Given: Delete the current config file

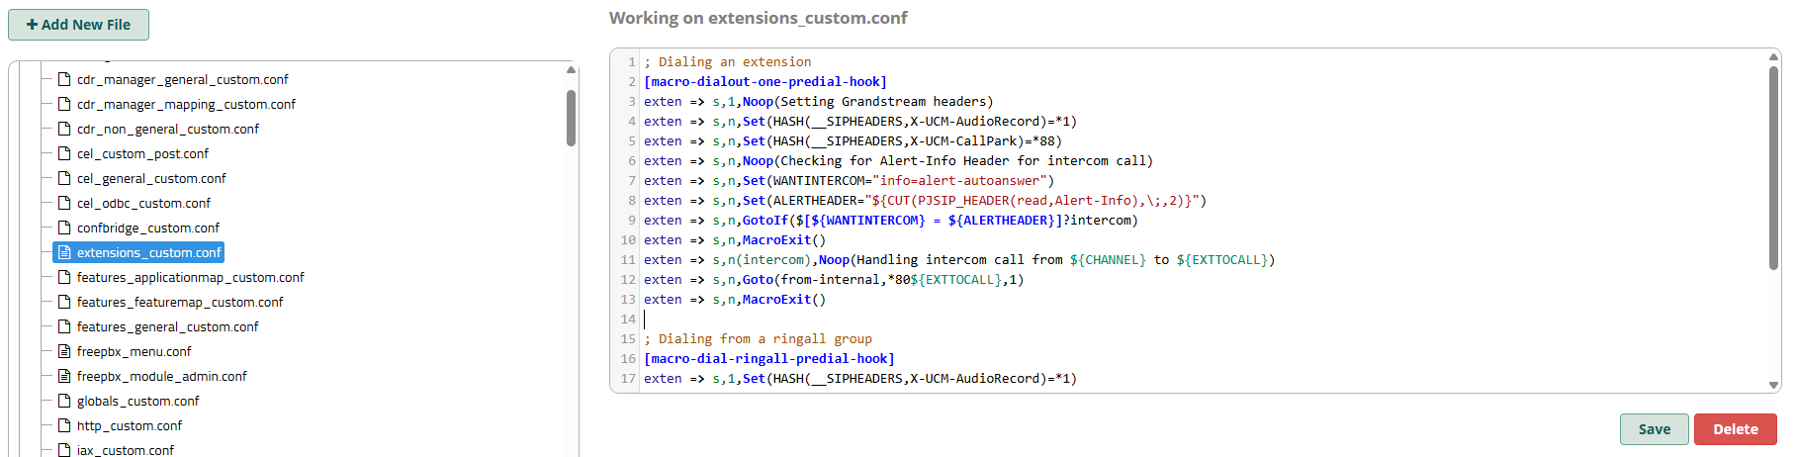Looking at the screenshot, I should [1735, 429].
